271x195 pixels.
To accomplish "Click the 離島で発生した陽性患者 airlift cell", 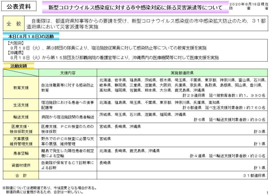I will click(x=68, y=153).
